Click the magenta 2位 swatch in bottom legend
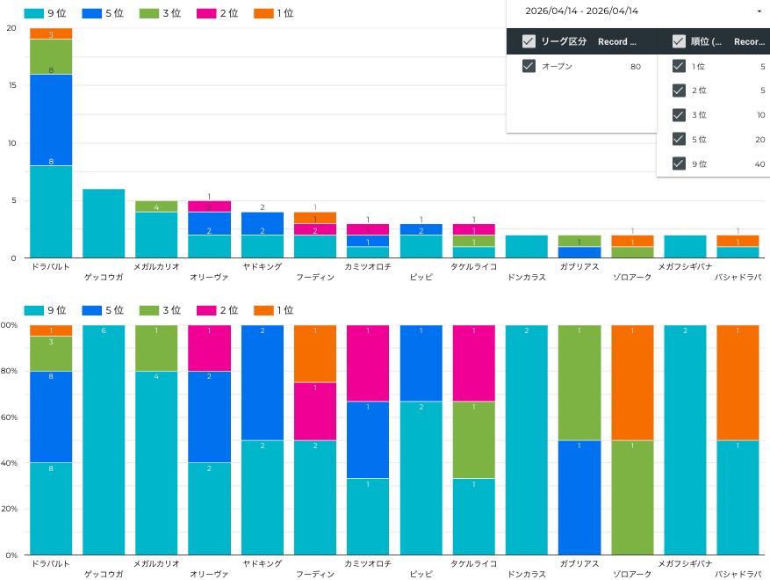770x580 pixels. pyautogui.click(x=205, y=310)
